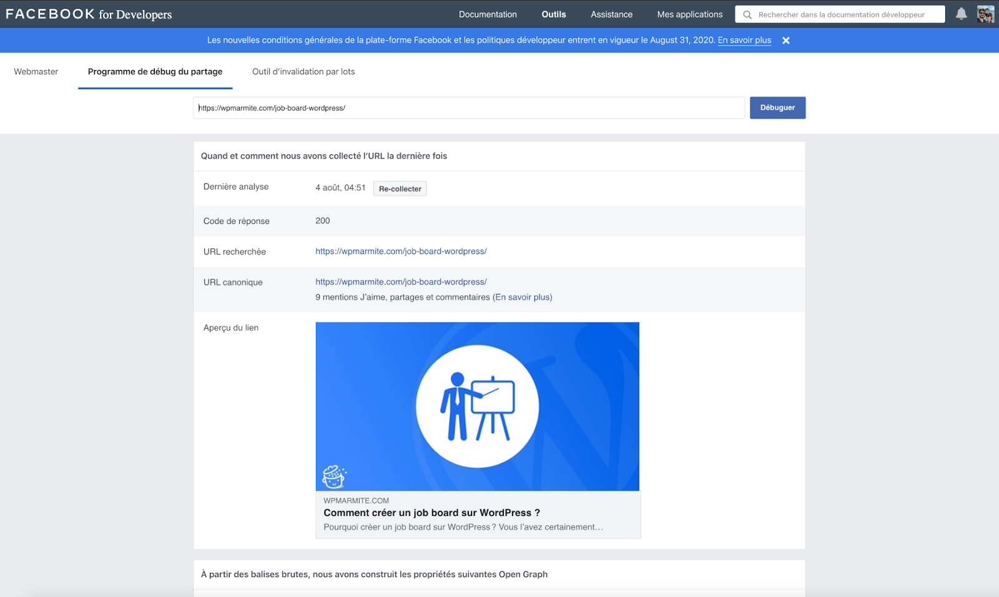Click the Quand et comment heading
This screenshot has width=999, height=597.
pyautogui.click(x=324, y=156)
